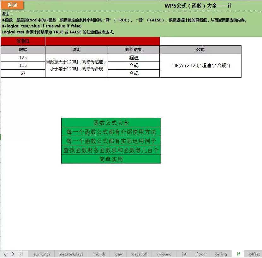Select the ceiling sheet tab

tap(221, 254)
